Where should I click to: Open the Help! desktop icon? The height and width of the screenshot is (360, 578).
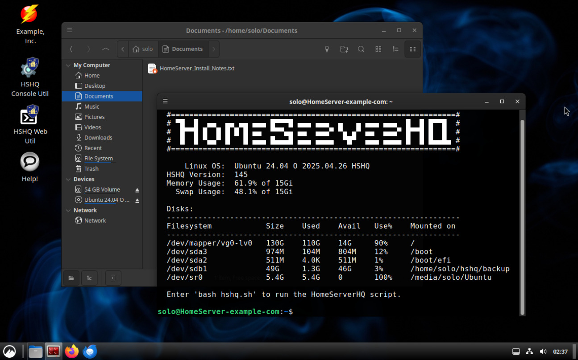30,162
